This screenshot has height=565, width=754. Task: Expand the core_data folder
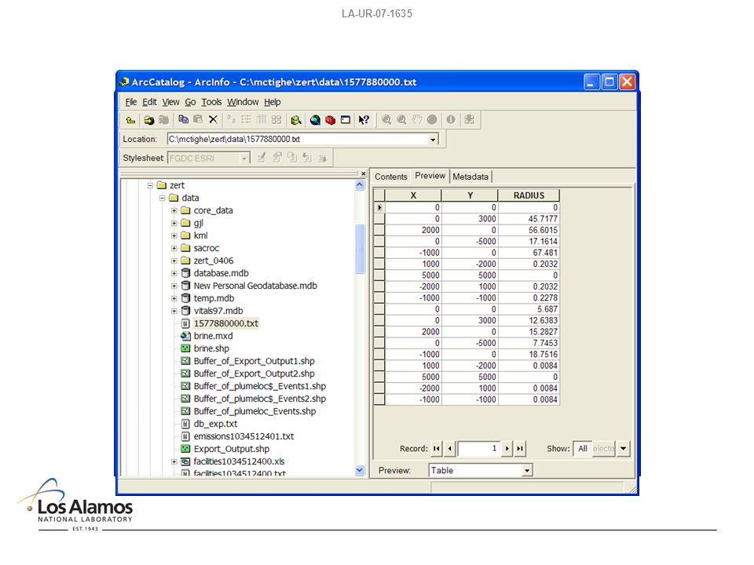(x=174, y=210)
